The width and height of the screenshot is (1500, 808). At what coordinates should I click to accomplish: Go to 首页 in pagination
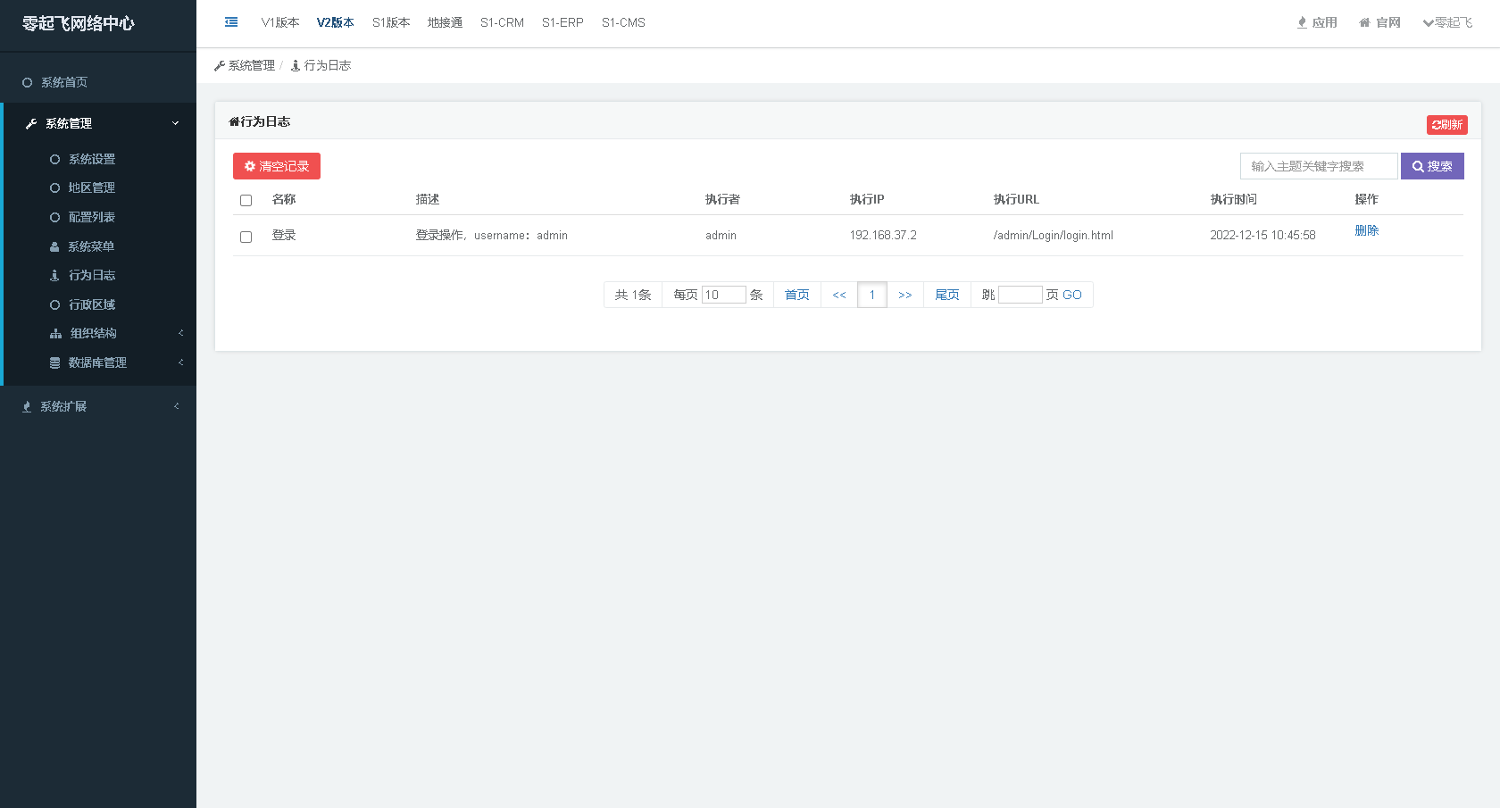tap(797, 295)
